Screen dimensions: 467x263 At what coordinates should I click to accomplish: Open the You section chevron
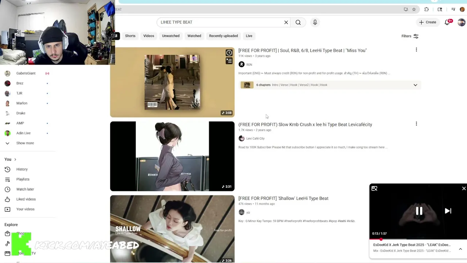15,160
